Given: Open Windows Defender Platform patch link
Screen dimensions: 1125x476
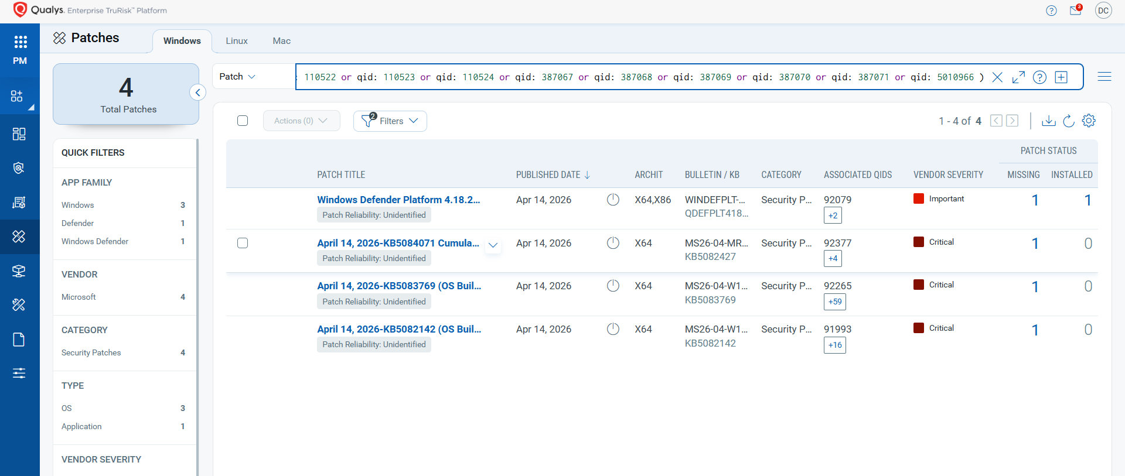Looking at the screenshot, I should pyautogui.click(x=398, y=200).
